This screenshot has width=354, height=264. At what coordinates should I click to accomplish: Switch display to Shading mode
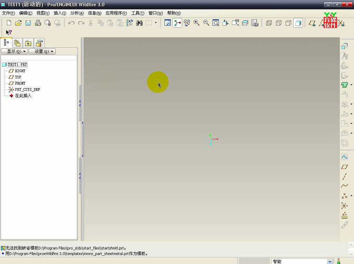(x=298, y=23)
